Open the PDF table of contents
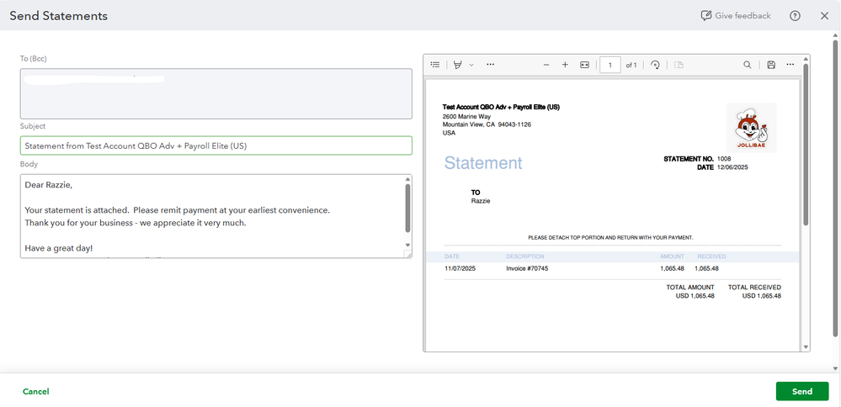This screenshot has width=841, height=407. click(x=435, y=65)
